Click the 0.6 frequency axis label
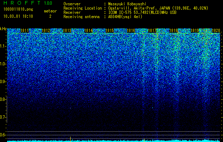 (x=3, y=135)
